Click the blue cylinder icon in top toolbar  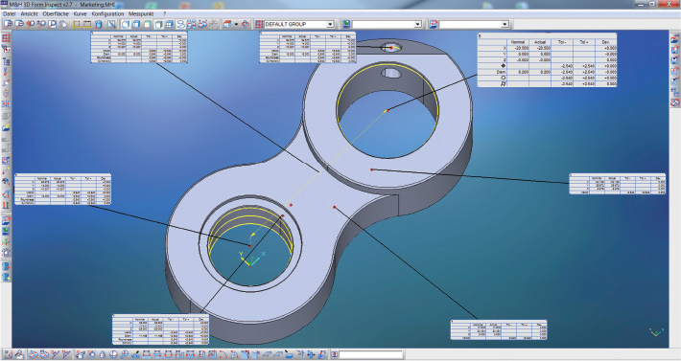99,24
